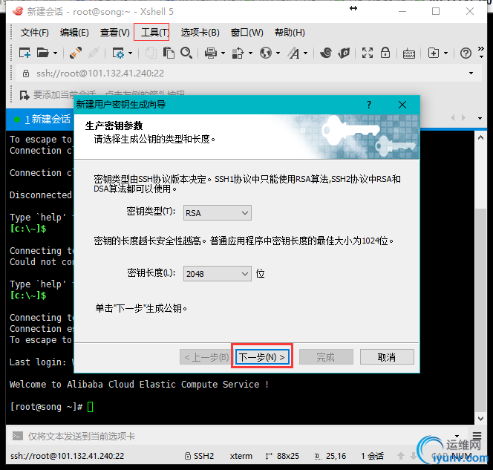Expand the Print icon dropdown arrow

click(223, 53)
